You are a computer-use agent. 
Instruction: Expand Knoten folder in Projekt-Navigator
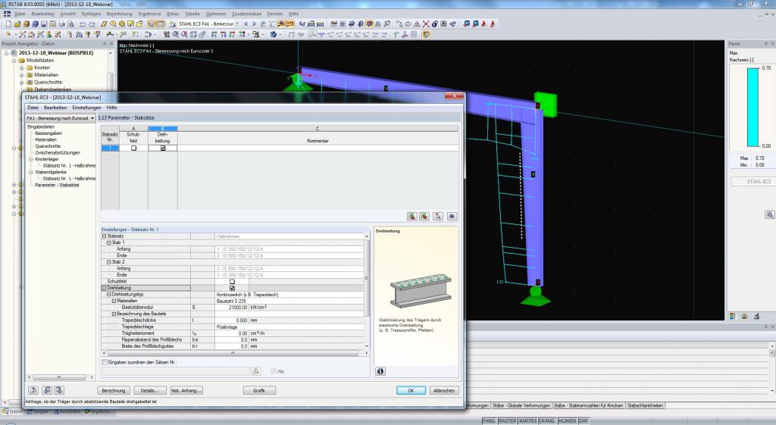[x=22, y=67]
